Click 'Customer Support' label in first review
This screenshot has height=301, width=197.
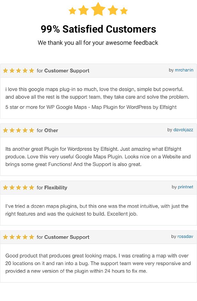[67, 71]
